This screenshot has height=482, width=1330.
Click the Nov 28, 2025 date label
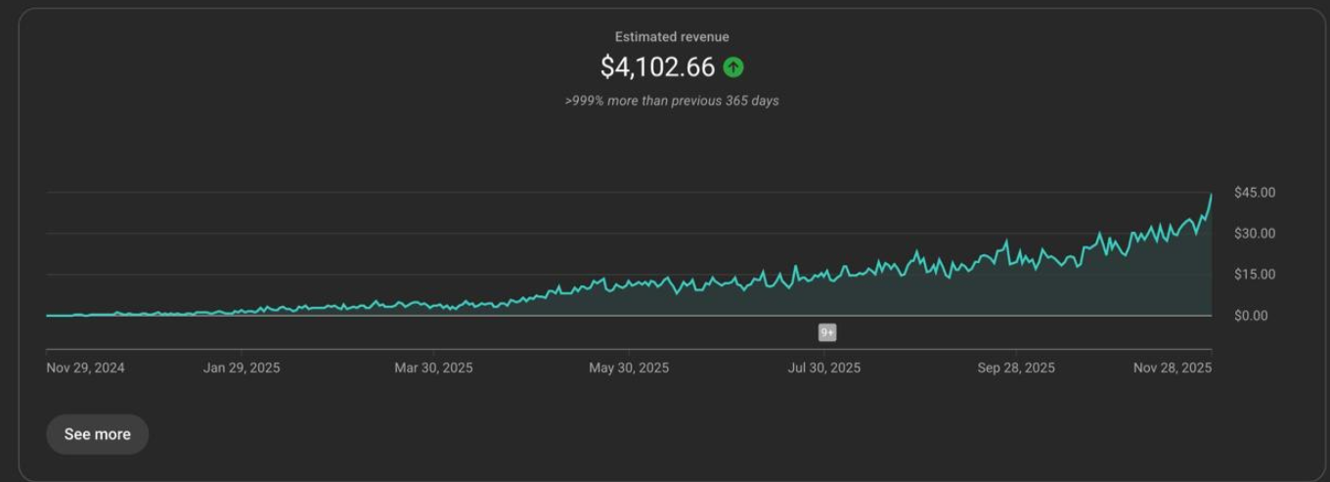click(x=1173, y=369)
